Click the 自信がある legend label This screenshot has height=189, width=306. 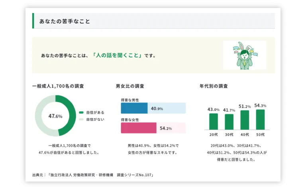click(95, 112)
